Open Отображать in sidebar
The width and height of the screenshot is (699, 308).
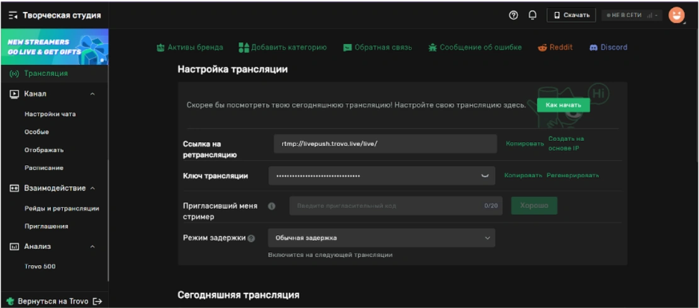(44, 150)
